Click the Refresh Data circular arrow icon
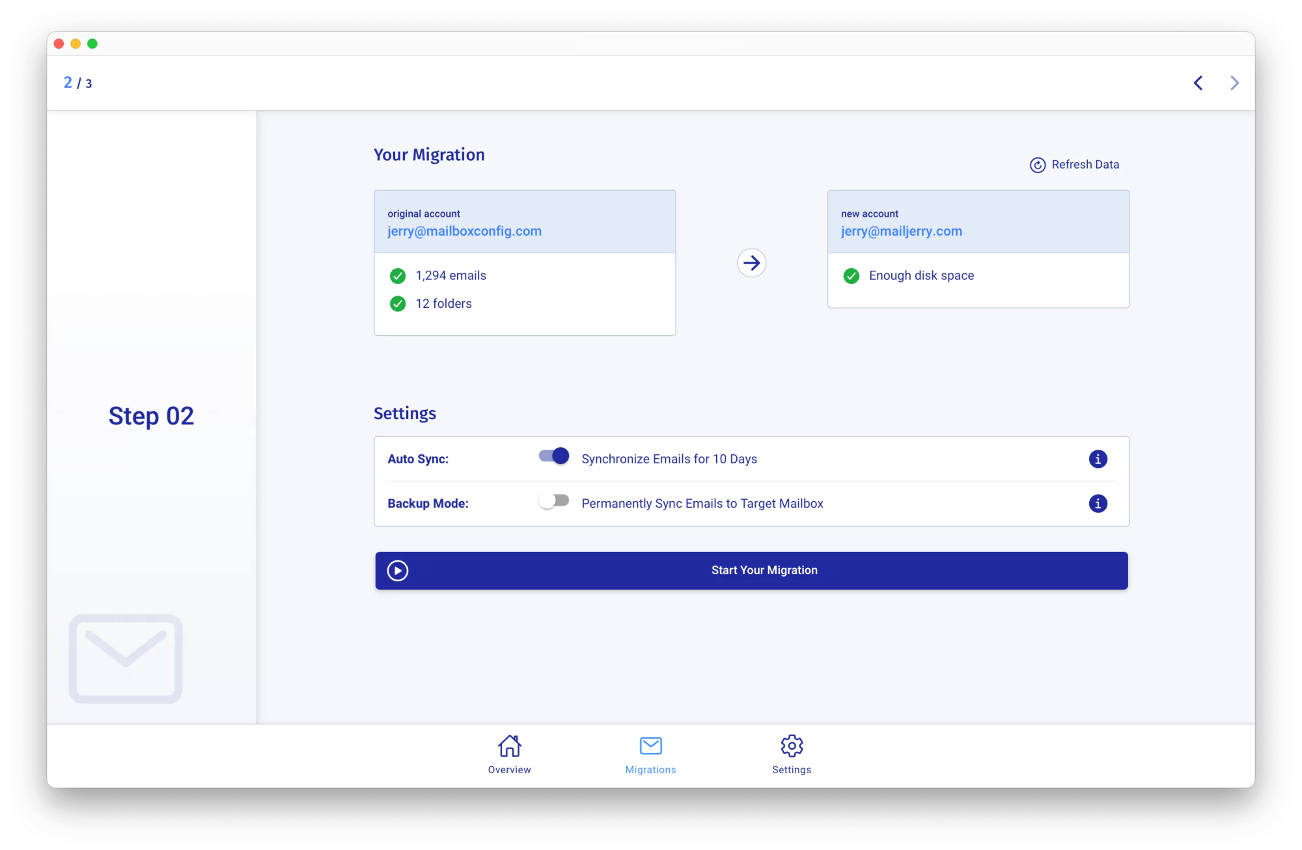The width and height of the screenshot is (1302, 850). (1038, 165)
